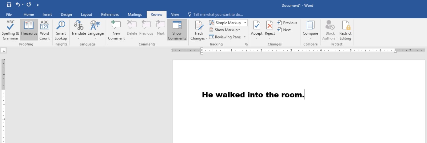Expand the Track Changes dropdown arrow

pyautogui.click(x=206, y=39)
